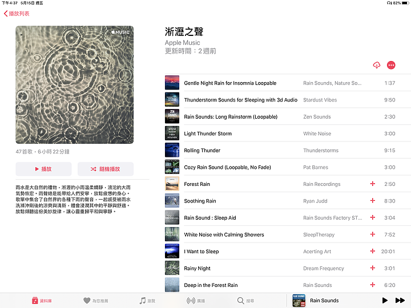Add Soothing Rain using its plus icon

click(x=372, y=201)
